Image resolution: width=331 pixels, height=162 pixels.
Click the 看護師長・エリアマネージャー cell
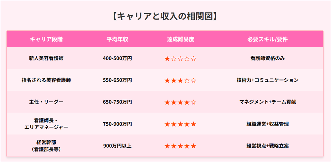click(46, 124)
